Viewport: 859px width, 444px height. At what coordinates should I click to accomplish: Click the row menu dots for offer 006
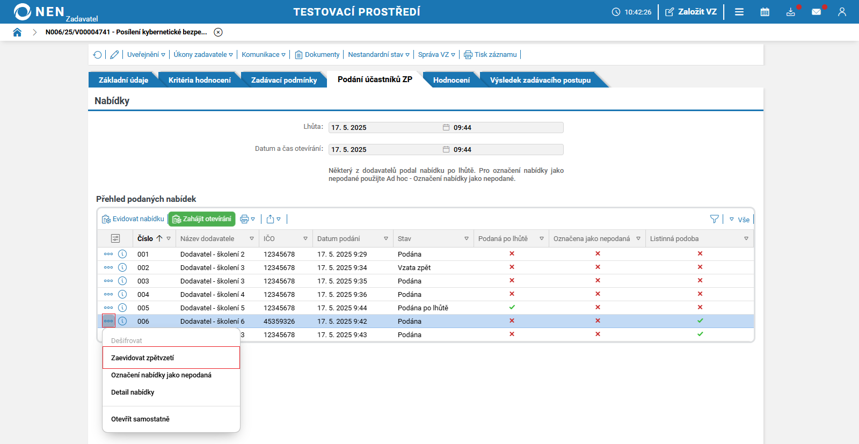[x=108, y=321]
